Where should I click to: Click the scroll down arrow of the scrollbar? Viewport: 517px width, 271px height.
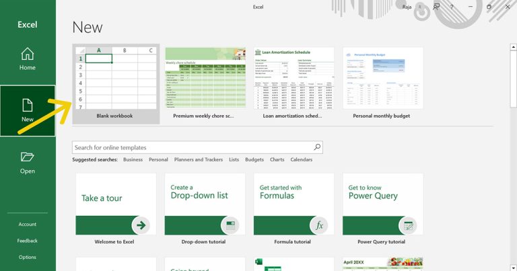click(513, 267)
